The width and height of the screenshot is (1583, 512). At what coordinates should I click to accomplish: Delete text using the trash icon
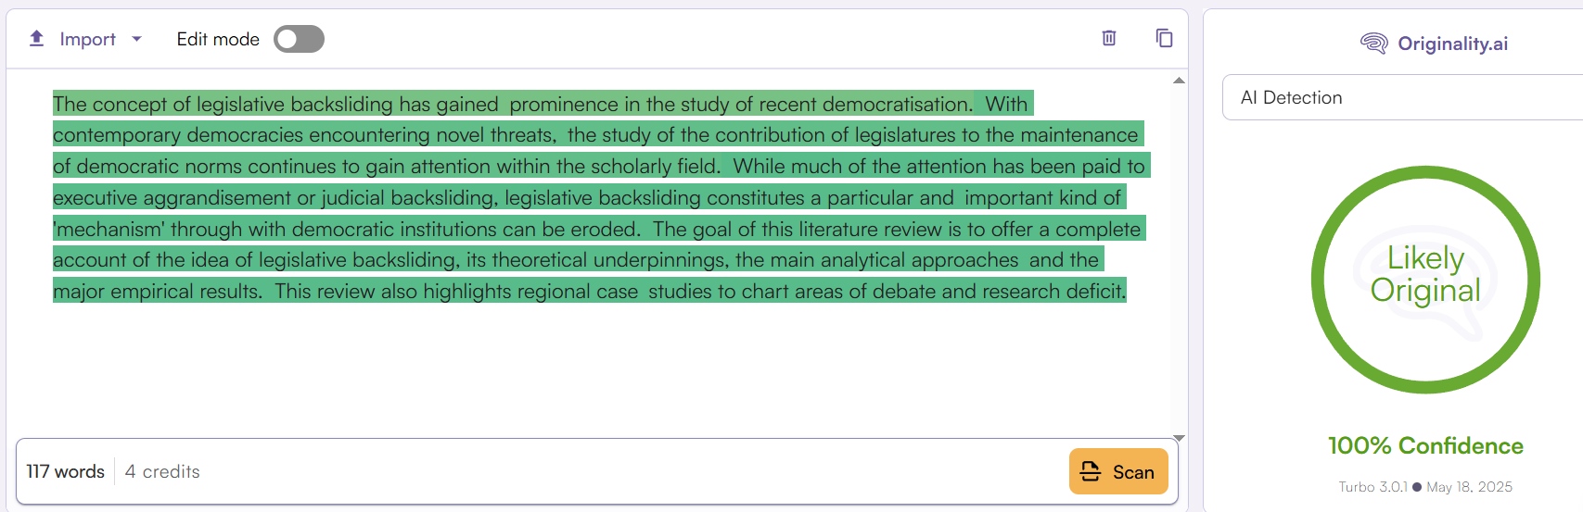pos(1108,38)
